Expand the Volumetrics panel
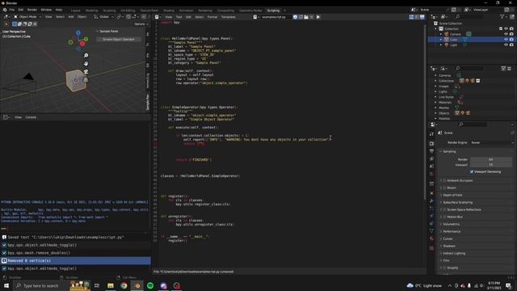 pyautogui.click(x=451, y=224)
